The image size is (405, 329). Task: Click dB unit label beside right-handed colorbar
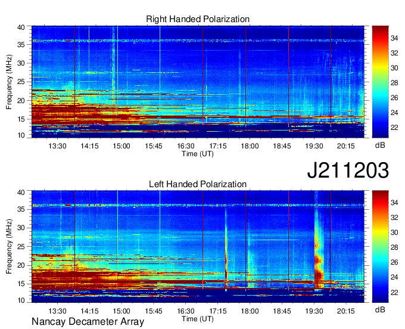tap(380, 145)
